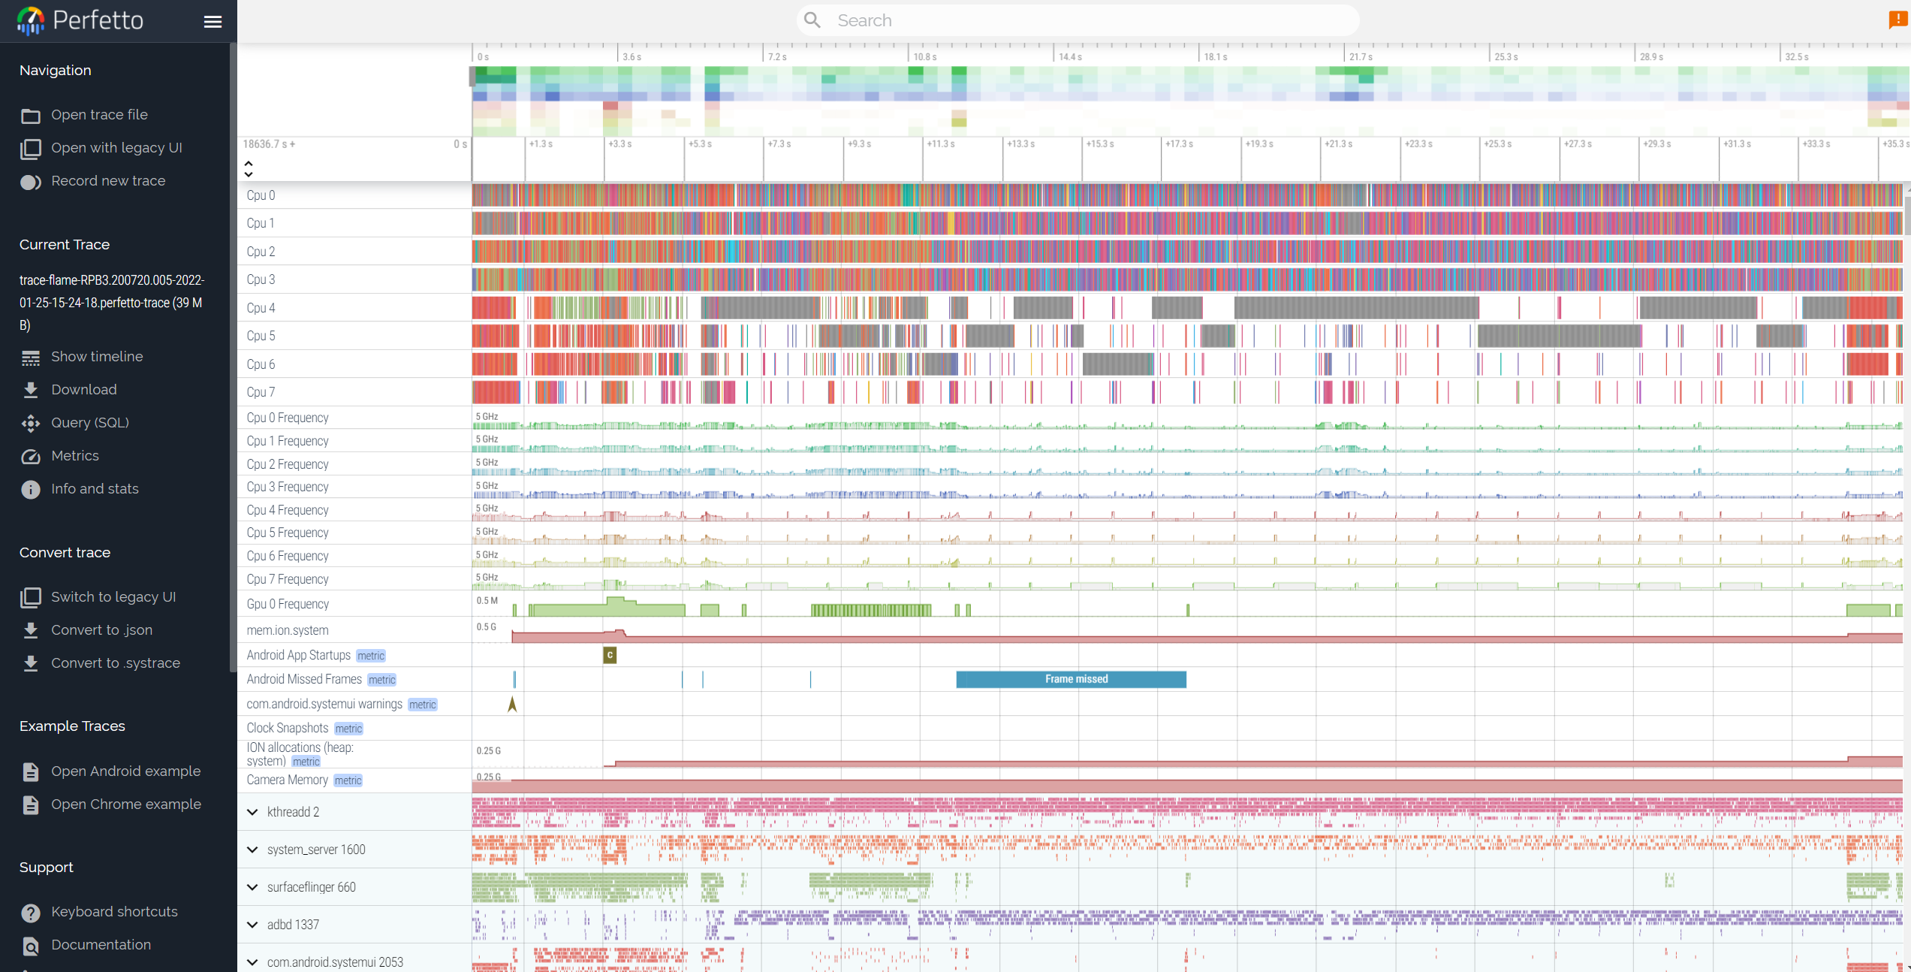Click the sidebar vertical scrollbar
The height and width of the screenshot is (972, 1911).
click(x=233, y=358)
